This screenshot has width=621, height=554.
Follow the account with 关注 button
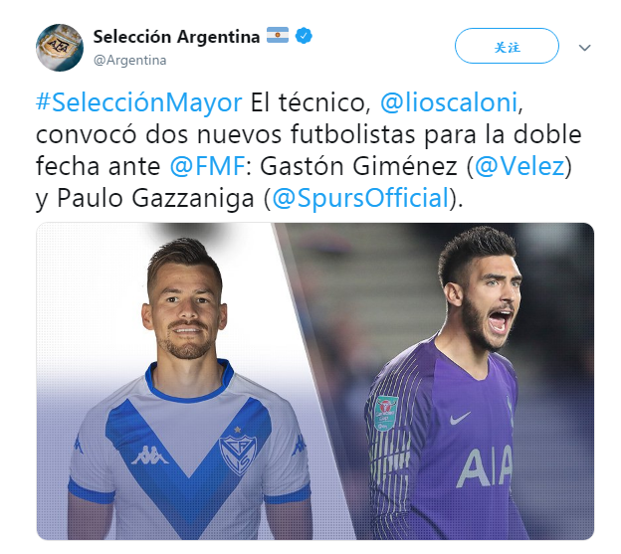pos(507,46)
